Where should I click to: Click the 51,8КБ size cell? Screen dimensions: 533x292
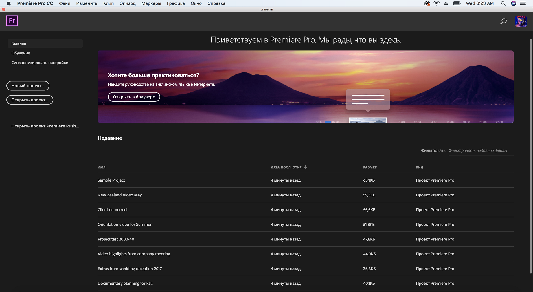tap(369, 225)
